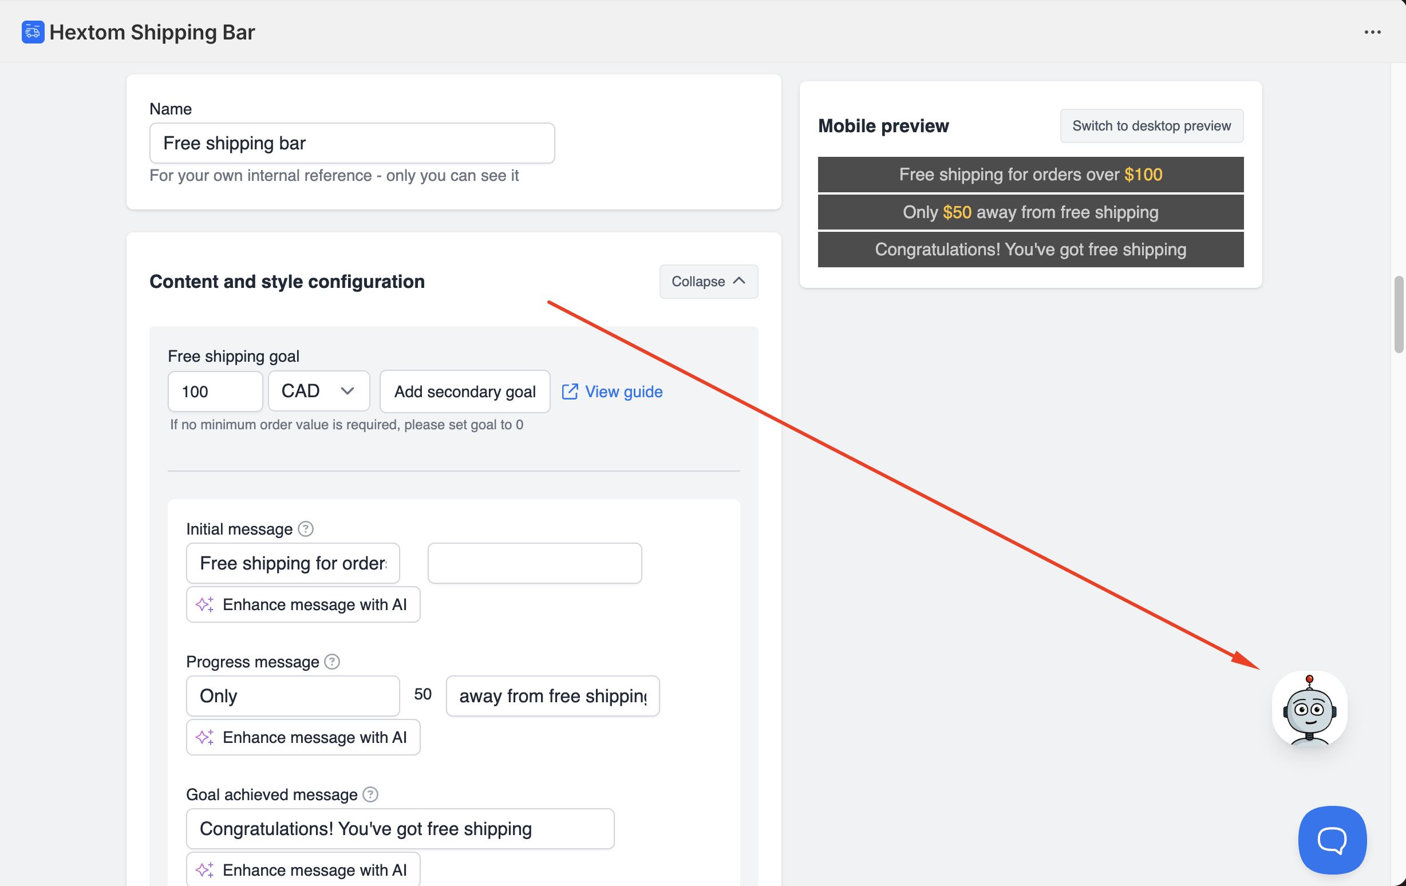1406x886 pixels.
Task: Switch to desktop preview
Action: point(1151,126)
